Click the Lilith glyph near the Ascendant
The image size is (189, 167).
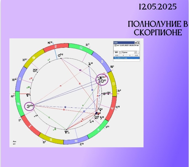28,95
